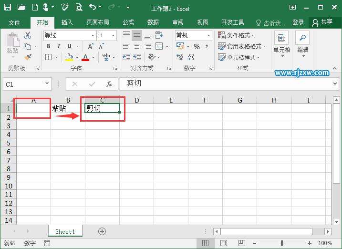The width and height of the screenshot is (342, 249).
Task: Toggle right horizontal text alignment
Action: pos(147,46)
